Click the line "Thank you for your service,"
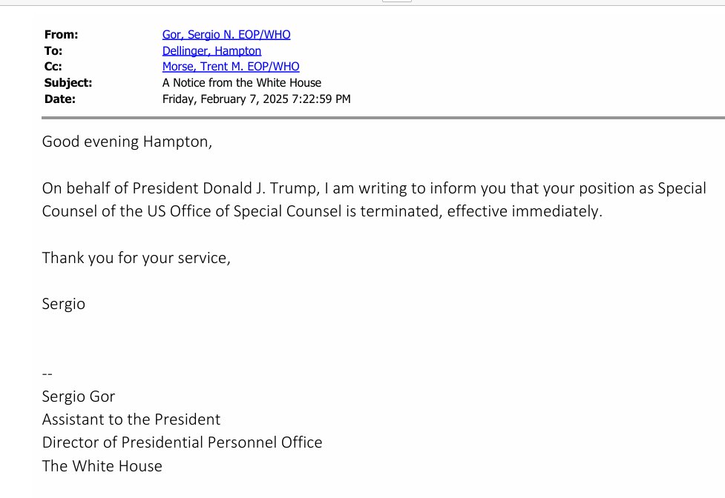The height and width of the screenshot is (498, 725). (x=136, y=258)
